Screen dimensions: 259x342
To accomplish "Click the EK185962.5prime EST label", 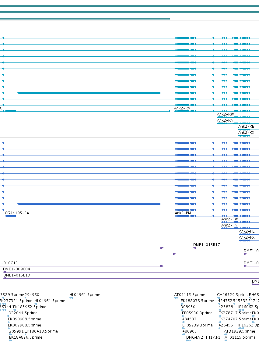I will 30,307.
